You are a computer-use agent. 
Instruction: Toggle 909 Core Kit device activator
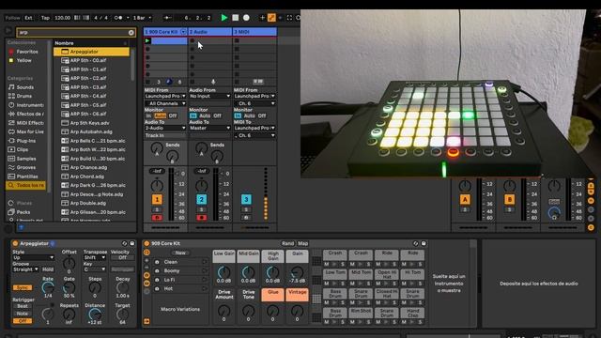(x=146, y=243)
